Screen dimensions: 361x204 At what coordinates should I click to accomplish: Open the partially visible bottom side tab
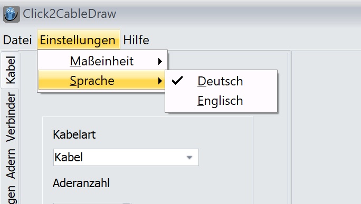point(11,195)
